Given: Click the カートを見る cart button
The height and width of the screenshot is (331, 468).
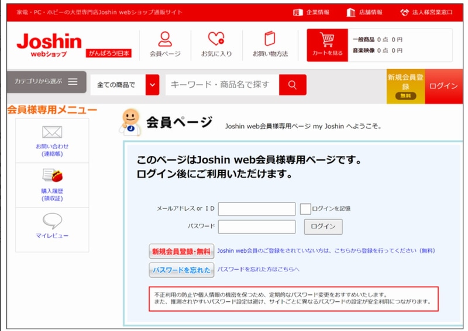Looking at the screenshot, I should click(328, 46).
